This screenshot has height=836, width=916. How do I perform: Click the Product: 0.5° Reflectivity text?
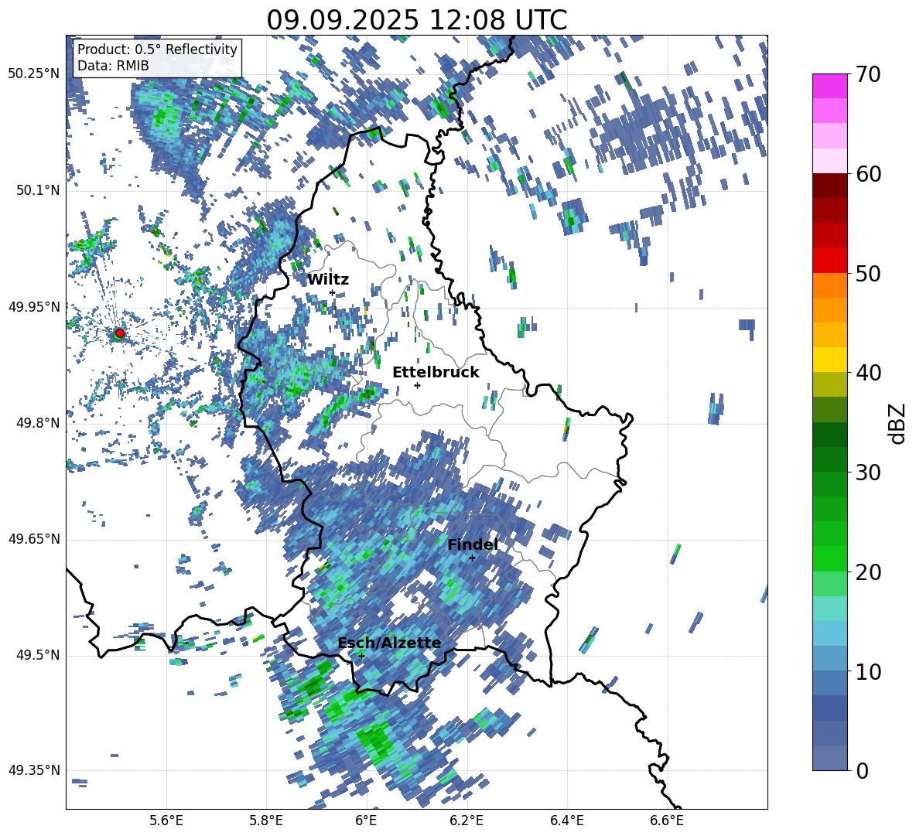point(157,49)
